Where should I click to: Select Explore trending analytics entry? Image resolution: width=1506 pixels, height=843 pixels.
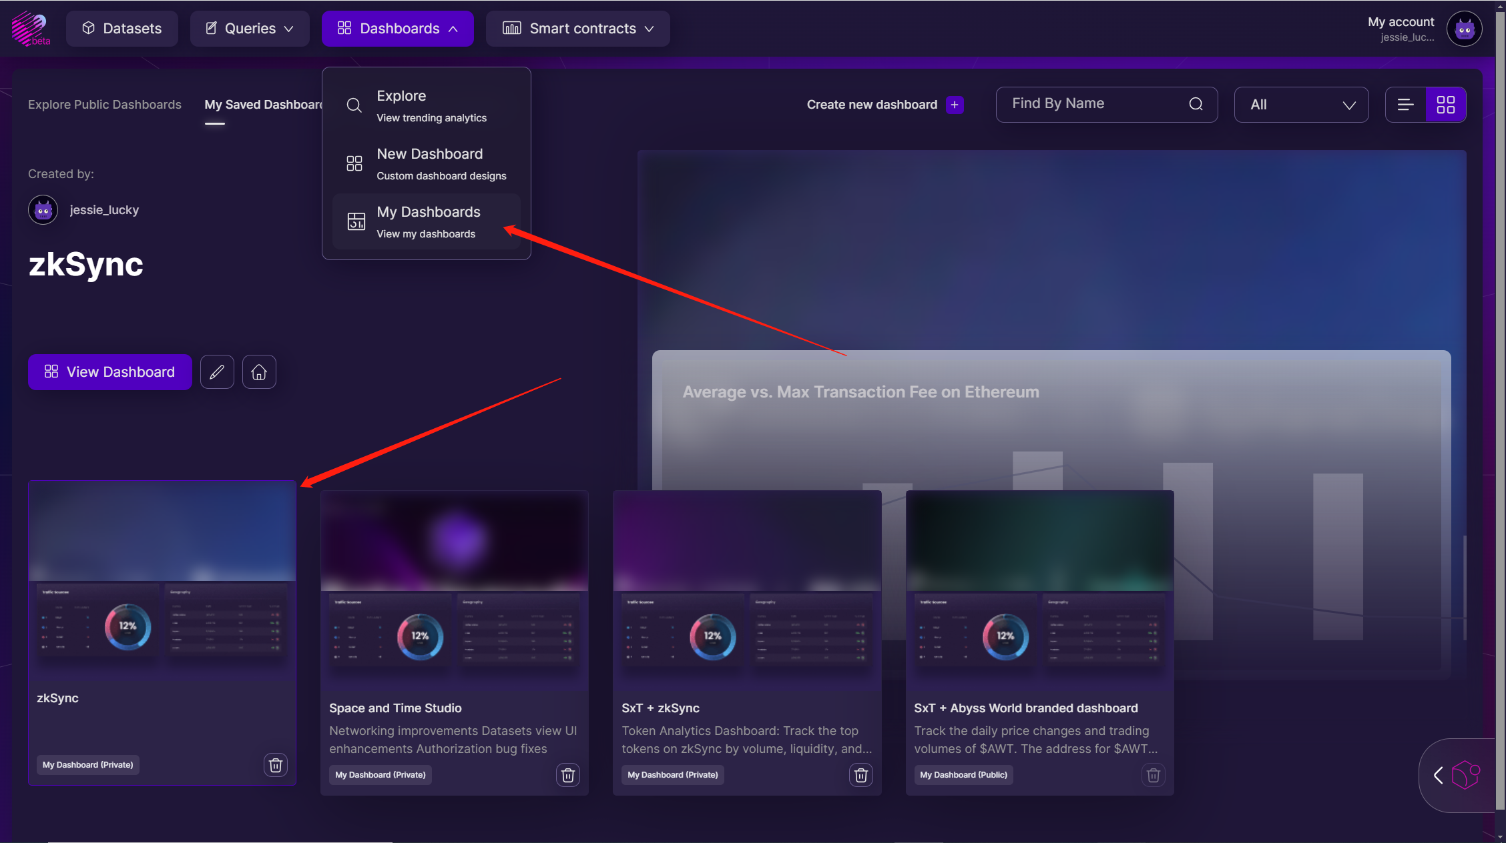[x=427, y=105]
